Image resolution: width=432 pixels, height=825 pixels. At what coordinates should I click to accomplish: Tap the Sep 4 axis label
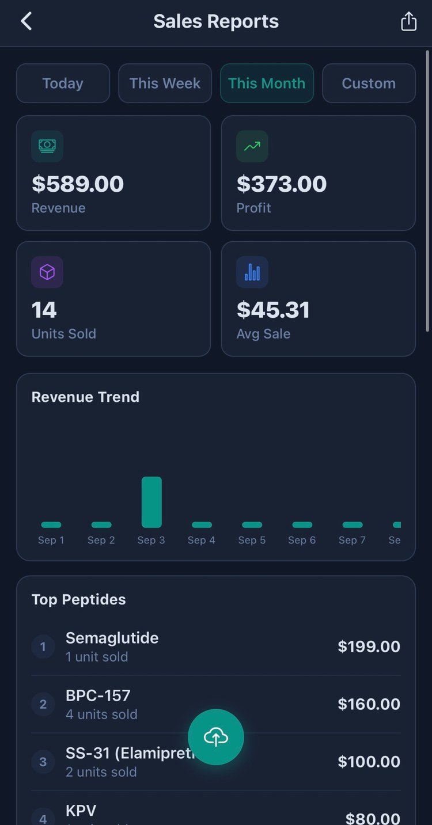(x=202, y=540)
